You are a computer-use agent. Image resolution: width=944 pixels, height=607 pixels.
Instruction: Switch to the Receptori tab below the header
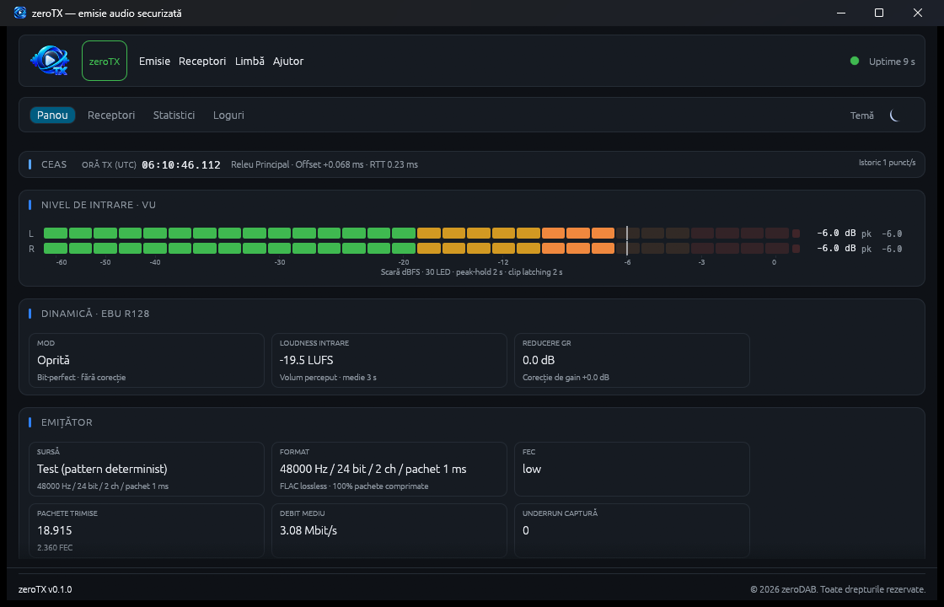[x=111, y=115]
